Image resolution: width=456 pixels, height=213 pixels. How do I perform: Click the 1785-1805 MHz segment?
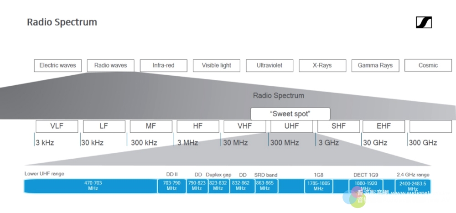(318, 186)
